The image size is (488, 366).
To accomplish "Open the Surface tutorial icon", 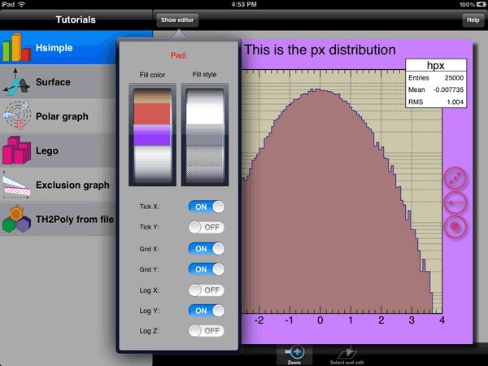I will tap(17, 82).
